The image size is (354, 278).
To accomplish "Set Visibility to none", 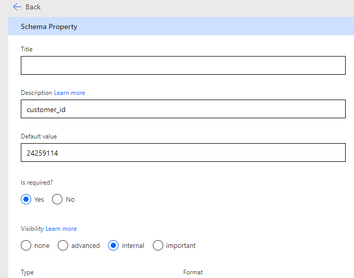I will 26,245.
